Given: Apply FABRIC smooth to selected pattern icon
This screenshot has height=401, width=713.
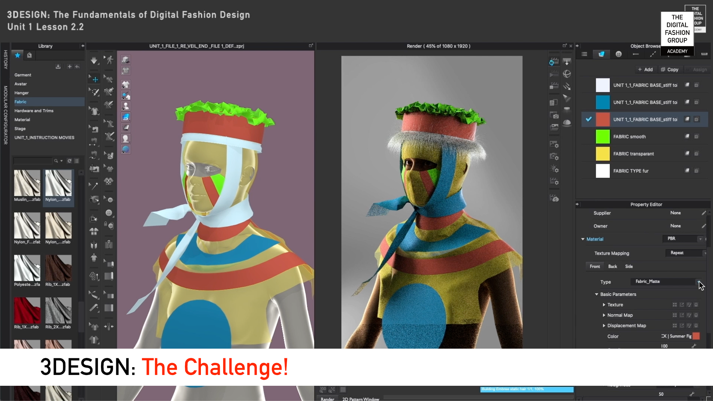Looking at the screenshot, I should pos(687,137).
